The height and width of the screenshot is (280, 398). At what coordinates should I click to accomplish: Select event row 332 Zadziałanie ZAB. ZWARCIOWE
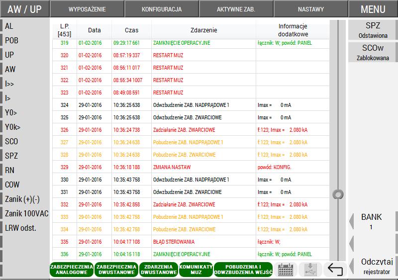tap(191, 204)
